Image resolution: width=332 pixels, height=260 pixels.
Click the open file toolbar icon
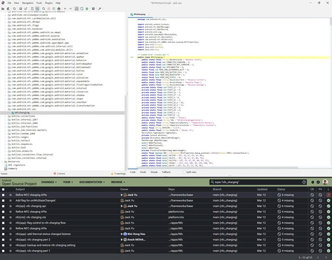point(3,8)
